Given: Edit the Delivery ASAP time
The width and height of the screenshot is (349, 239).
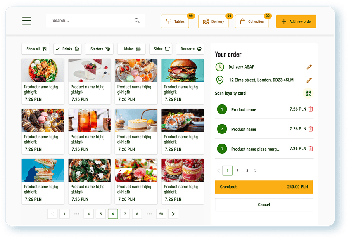Looking at the screenshot, I should [309, 67].
